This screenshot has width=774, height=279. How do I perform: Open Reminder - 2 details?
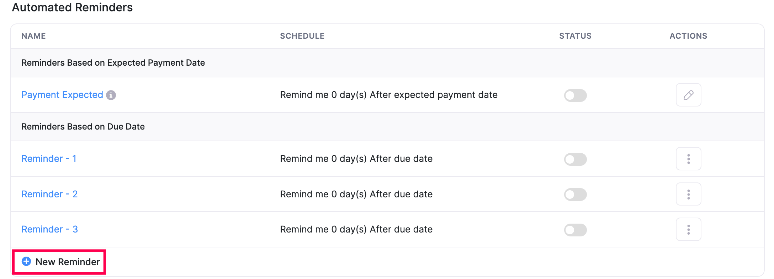point(49,194)
